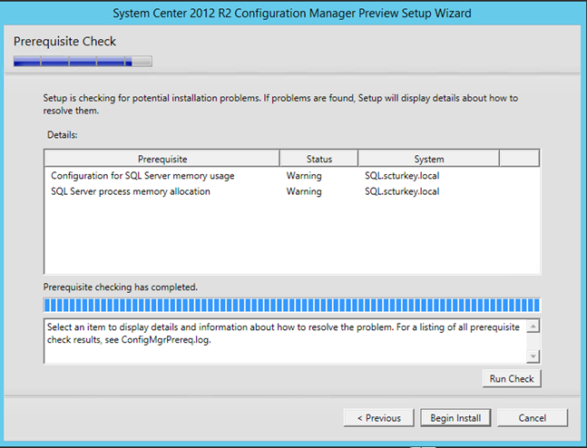Viewport: 587px width, 448px height.
Task: Click SQL.scturkey.local in the first row
Action: pyautogui.click(x=402, y=176)
